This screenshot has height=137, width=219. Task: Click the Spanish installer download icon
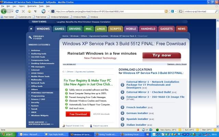[123, 119]
